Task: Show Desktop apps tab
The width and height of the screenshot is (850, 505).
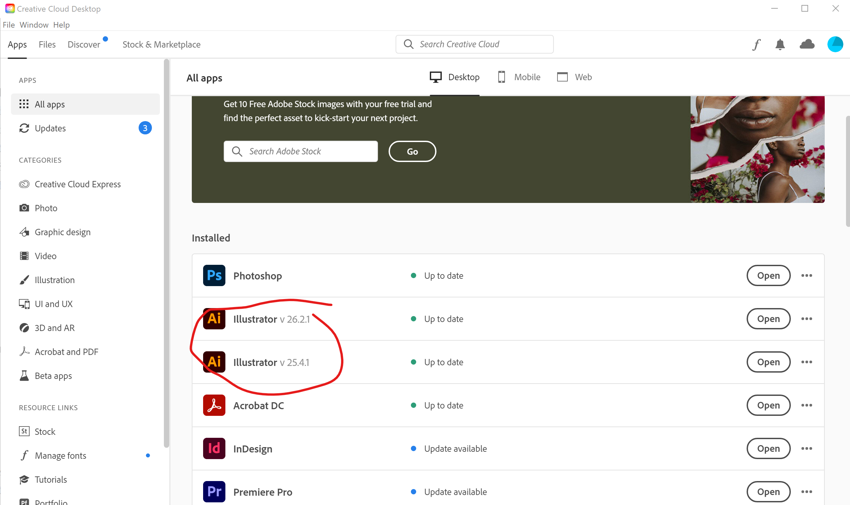Action: (x=454, y=77)
